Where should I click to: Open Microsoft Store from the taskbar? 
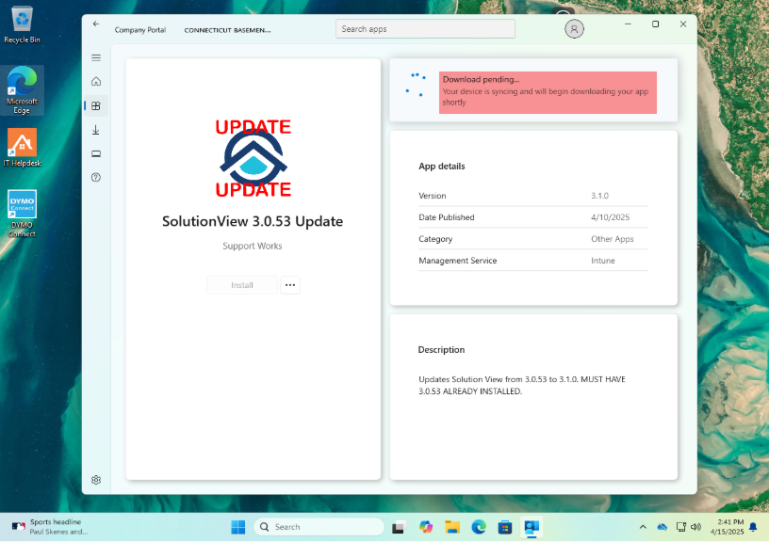click(505, 527)
